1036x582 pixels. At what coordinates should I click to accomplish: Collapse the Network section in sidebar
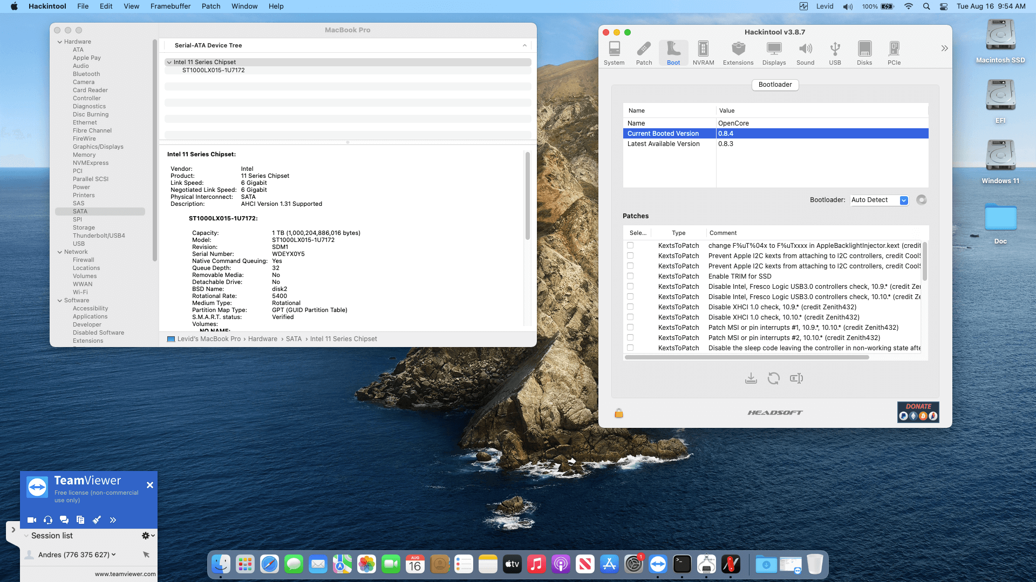click(60, 252)
